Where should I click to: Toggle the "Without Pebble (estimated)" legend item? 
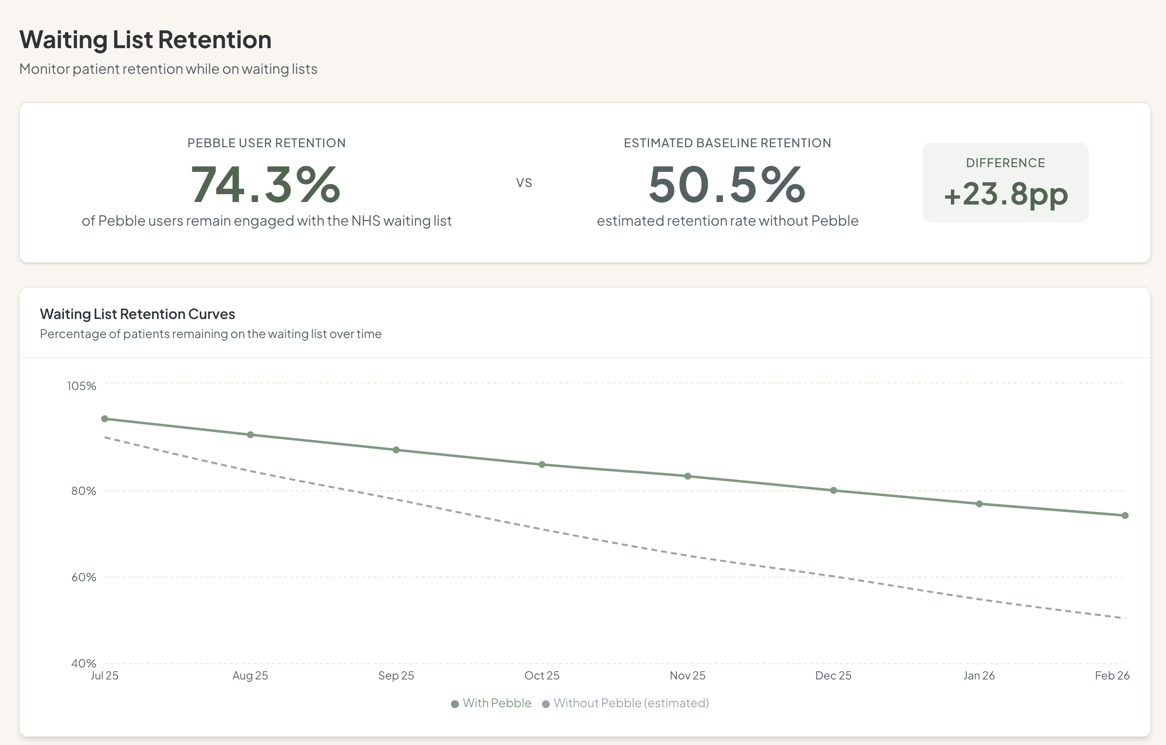630,703
